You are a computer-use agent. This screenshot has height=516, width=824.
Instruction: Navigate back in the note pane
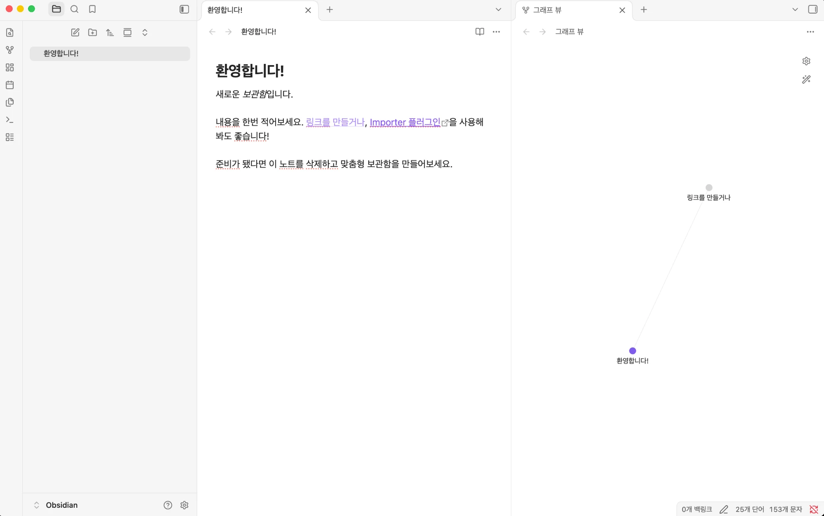(x=212, y=32)
